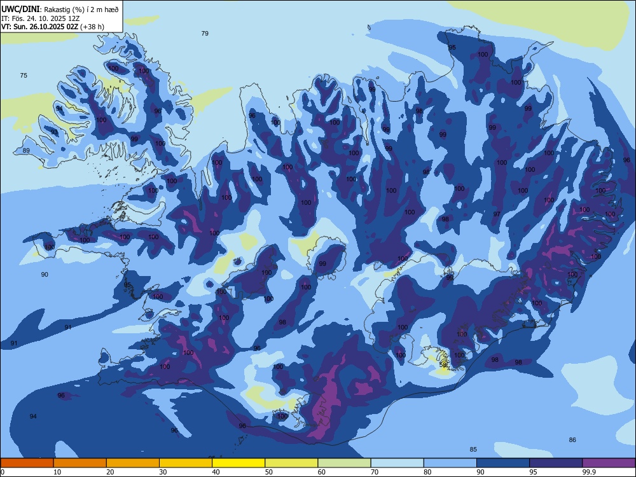Click the 'IT: Fös. 24. 10. 2025 12Z' line

[40, 18]
